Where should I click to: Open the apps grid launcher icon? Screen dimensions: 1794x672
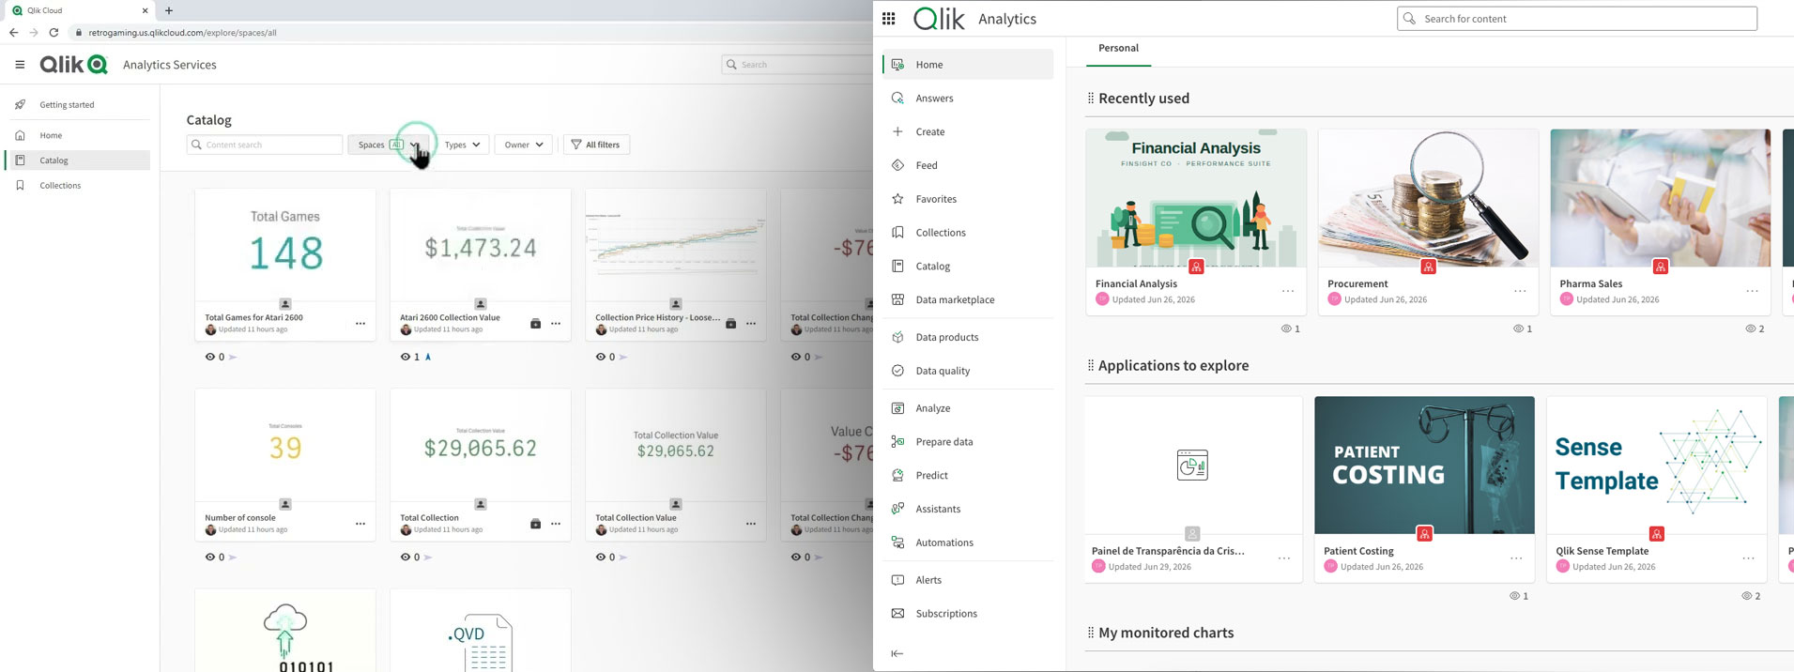coord(889,19)
